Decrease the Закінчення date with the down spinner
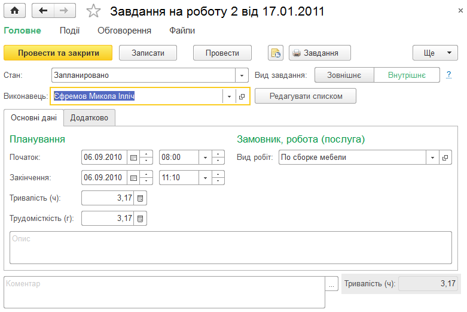 click(x=146, y=181)
